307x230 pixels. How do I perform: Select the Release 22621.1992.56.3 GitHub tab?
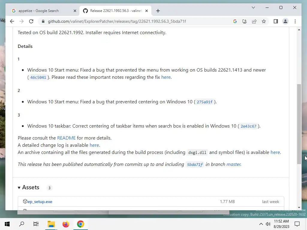(x=115, y=11)
